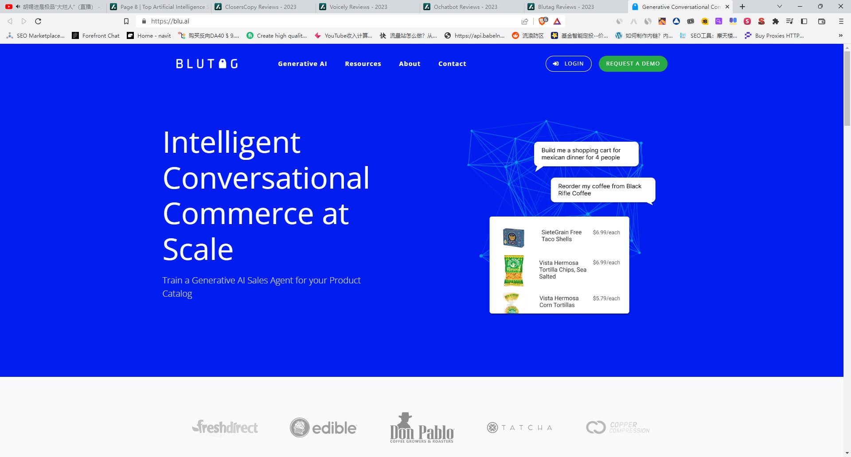The width and height of the screenshot is (851, 457).
Task: Switch to the Blutag Reviews - 2023 tab
Action: 566,7
